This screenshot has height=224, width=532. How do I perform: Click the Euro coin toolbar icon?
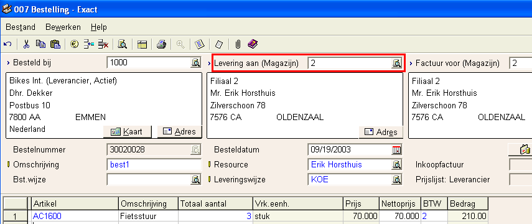(x=74, y=44)
